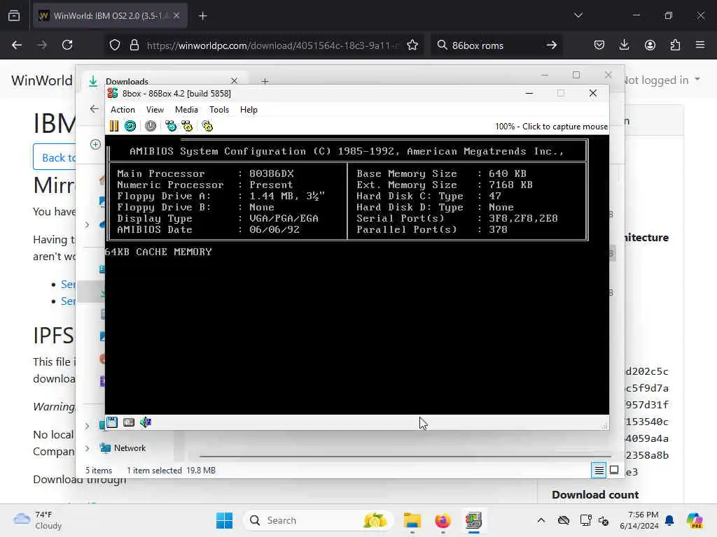
Task: Open Firefox extensions icon
Action: (x=675, y=45)
